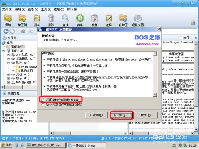Click the up-one-level folder icon

click(x=23, y=31)
